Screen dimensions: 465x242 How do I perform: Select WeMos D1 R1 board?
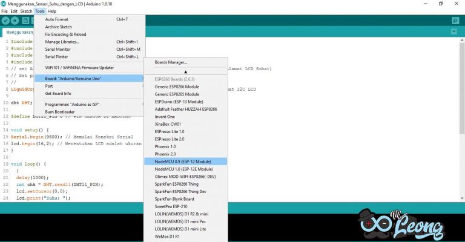pyautogui.click(x=186, y=237)
